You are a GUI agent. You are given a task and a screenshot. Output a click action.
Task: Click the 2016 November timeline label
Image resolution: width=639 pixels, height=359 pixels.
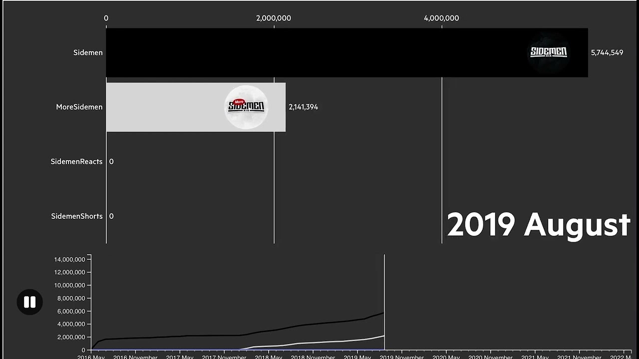pyautogui.click(x=135, y=357)
